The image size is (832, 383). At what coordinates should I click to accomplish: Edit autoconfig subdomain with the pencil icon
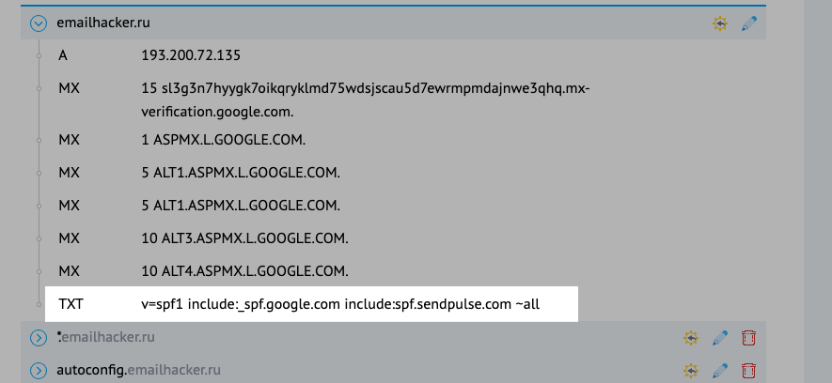(x=720, y=370)
